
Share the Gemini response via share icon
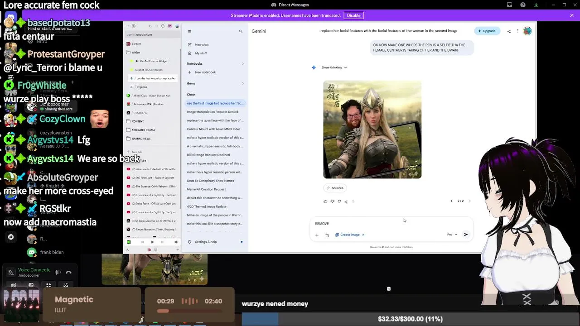[346, 201]
